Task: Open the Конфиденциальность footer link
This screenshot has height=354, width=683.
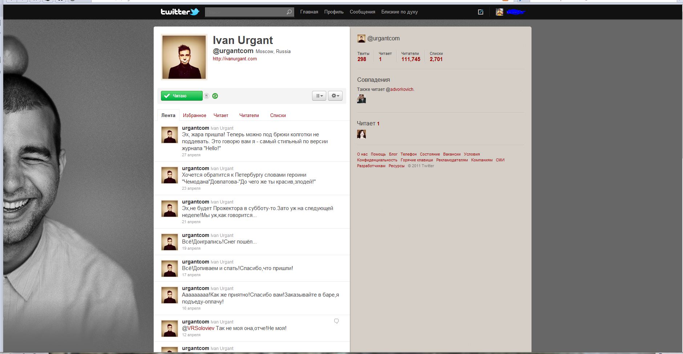Action: [x=377, y=160]
